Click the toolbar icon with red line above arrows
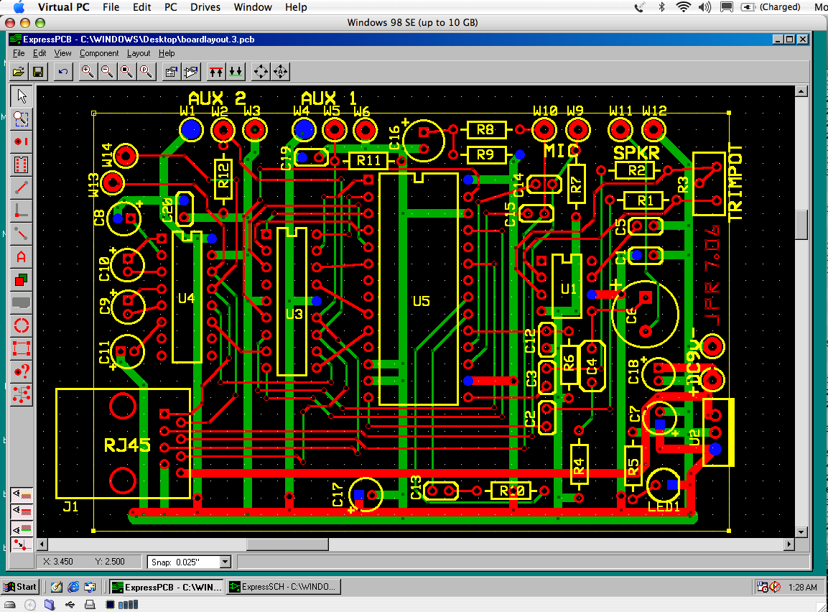 pyautogui.click(x=216, y=71)
